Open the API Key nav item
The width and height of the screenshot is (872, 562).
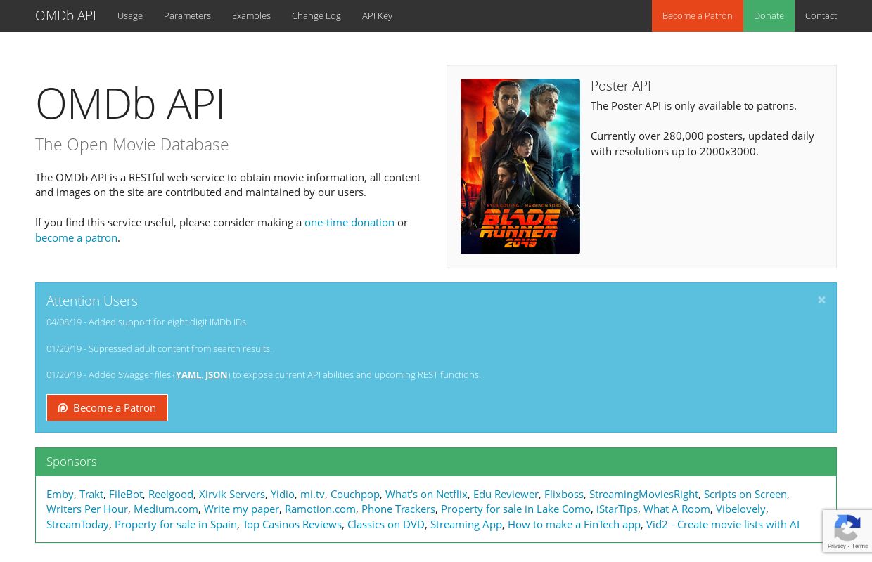377,15
